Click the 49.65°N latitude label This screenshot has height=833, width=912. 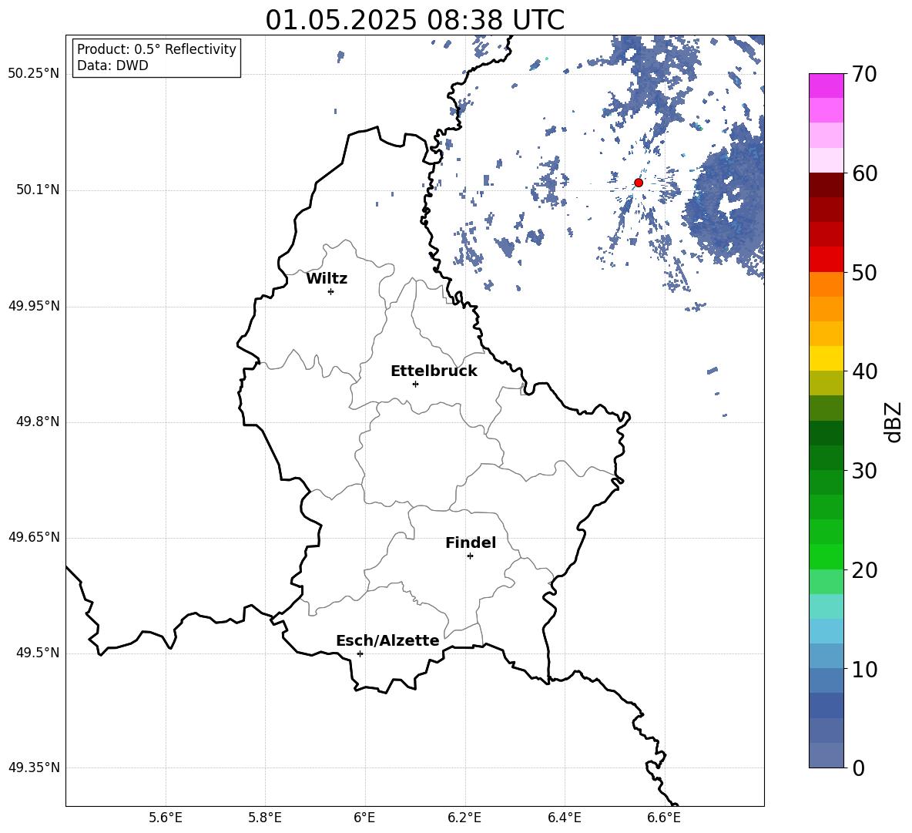pos(34,537)
